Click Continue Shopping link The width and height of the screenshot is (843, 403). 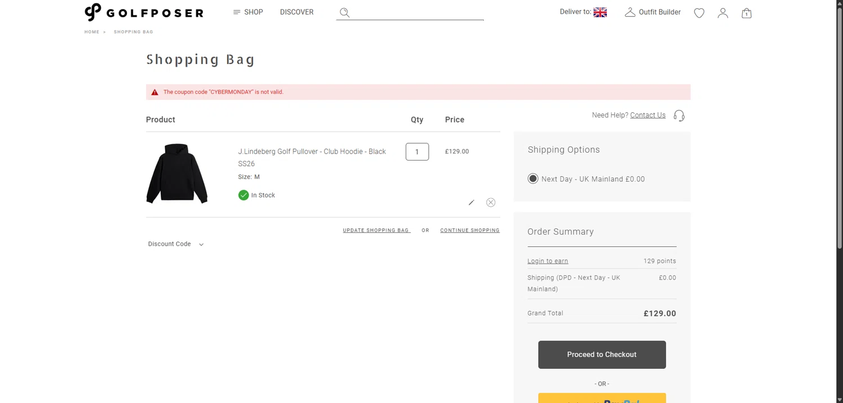pyautogui.click(x=470, y=231)
